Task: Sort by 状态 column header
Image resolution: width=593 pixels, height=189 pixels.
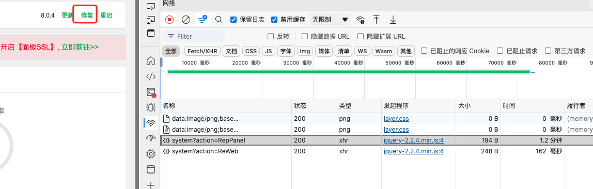Action: tap(314, 106)
